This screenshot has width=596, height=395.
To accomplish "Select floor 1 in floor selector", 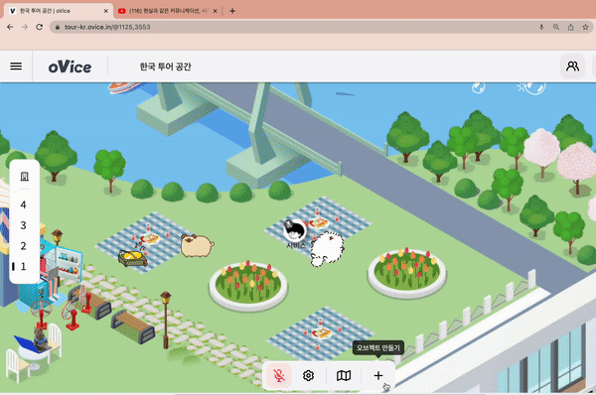I will pyautogui.click(x=23, y=266).
